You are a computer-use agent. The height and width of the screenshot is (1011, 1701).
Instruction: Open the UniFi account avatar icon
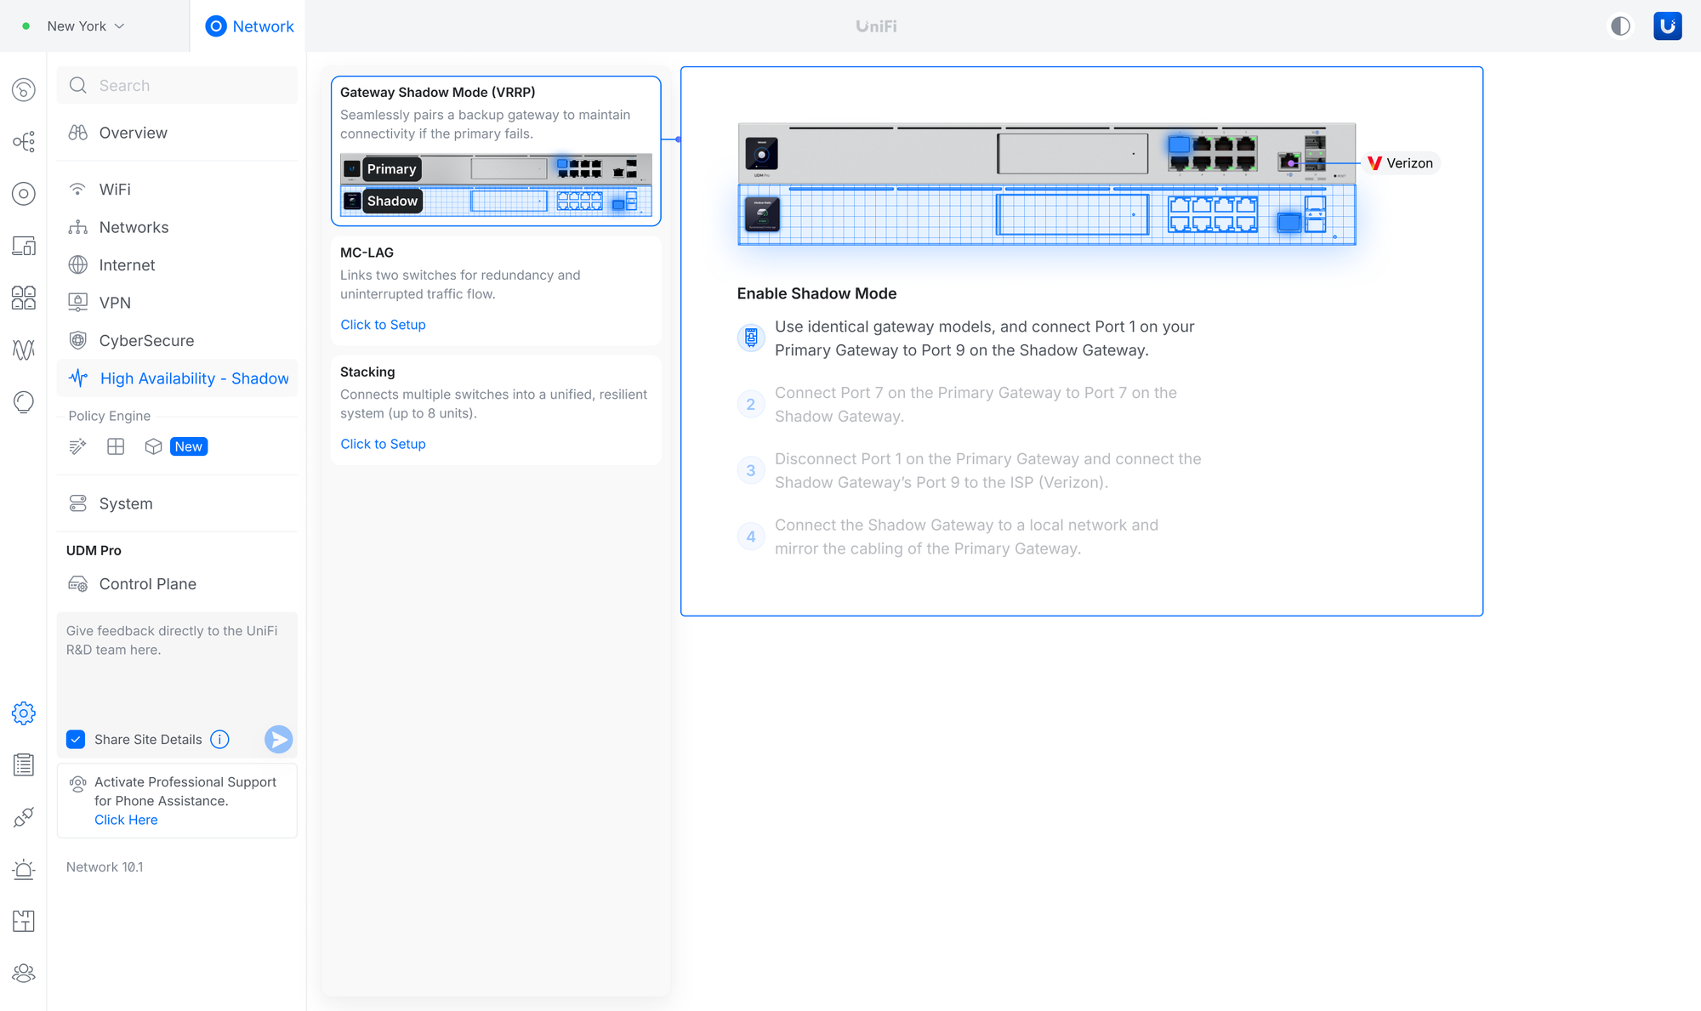click(x=1667, y=26)
